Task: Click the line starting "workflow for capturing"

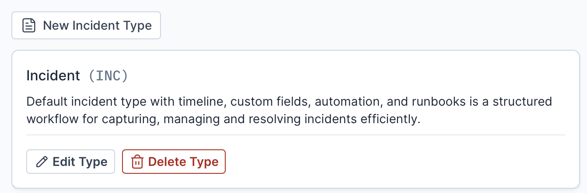Action: [223, 119]
